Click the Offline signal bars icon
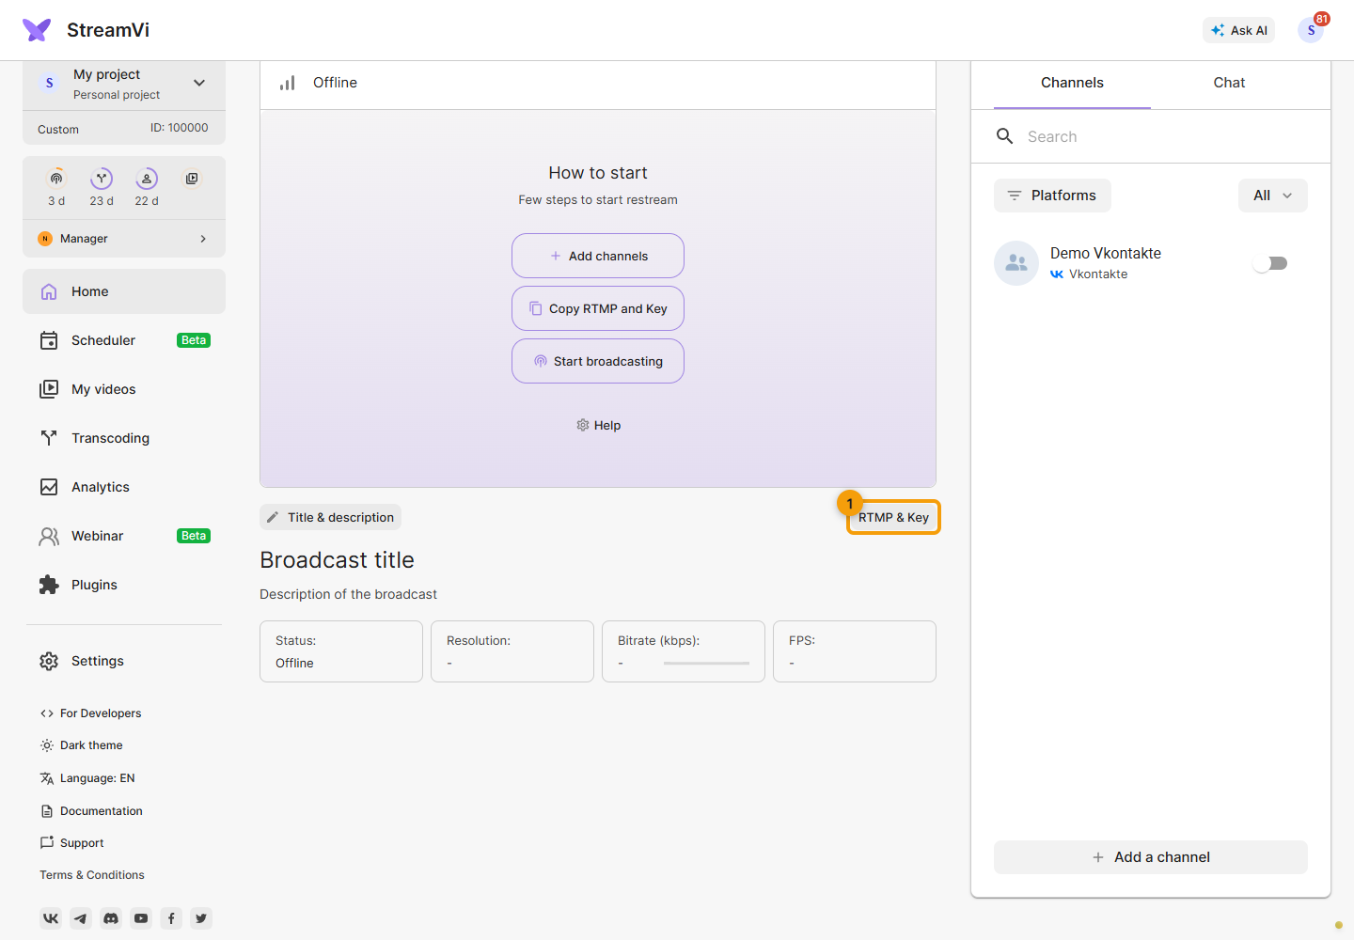This screenshot has width=1354, height=940. click(x=288, y=83)
